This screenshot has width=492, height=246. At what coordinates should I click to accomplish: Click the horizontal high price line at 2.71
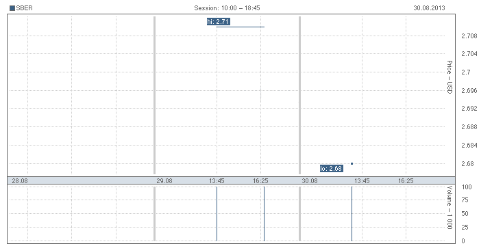pyautogui.click(x=241, y=27)
